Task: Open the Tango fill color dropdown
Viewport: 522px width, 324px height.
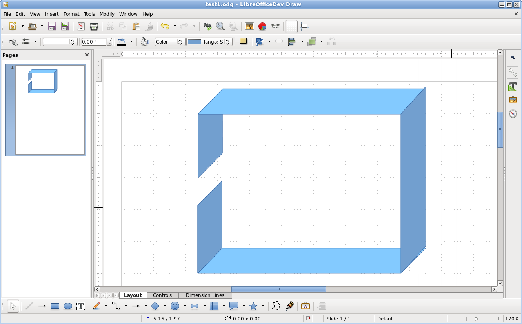Action: 227,42
